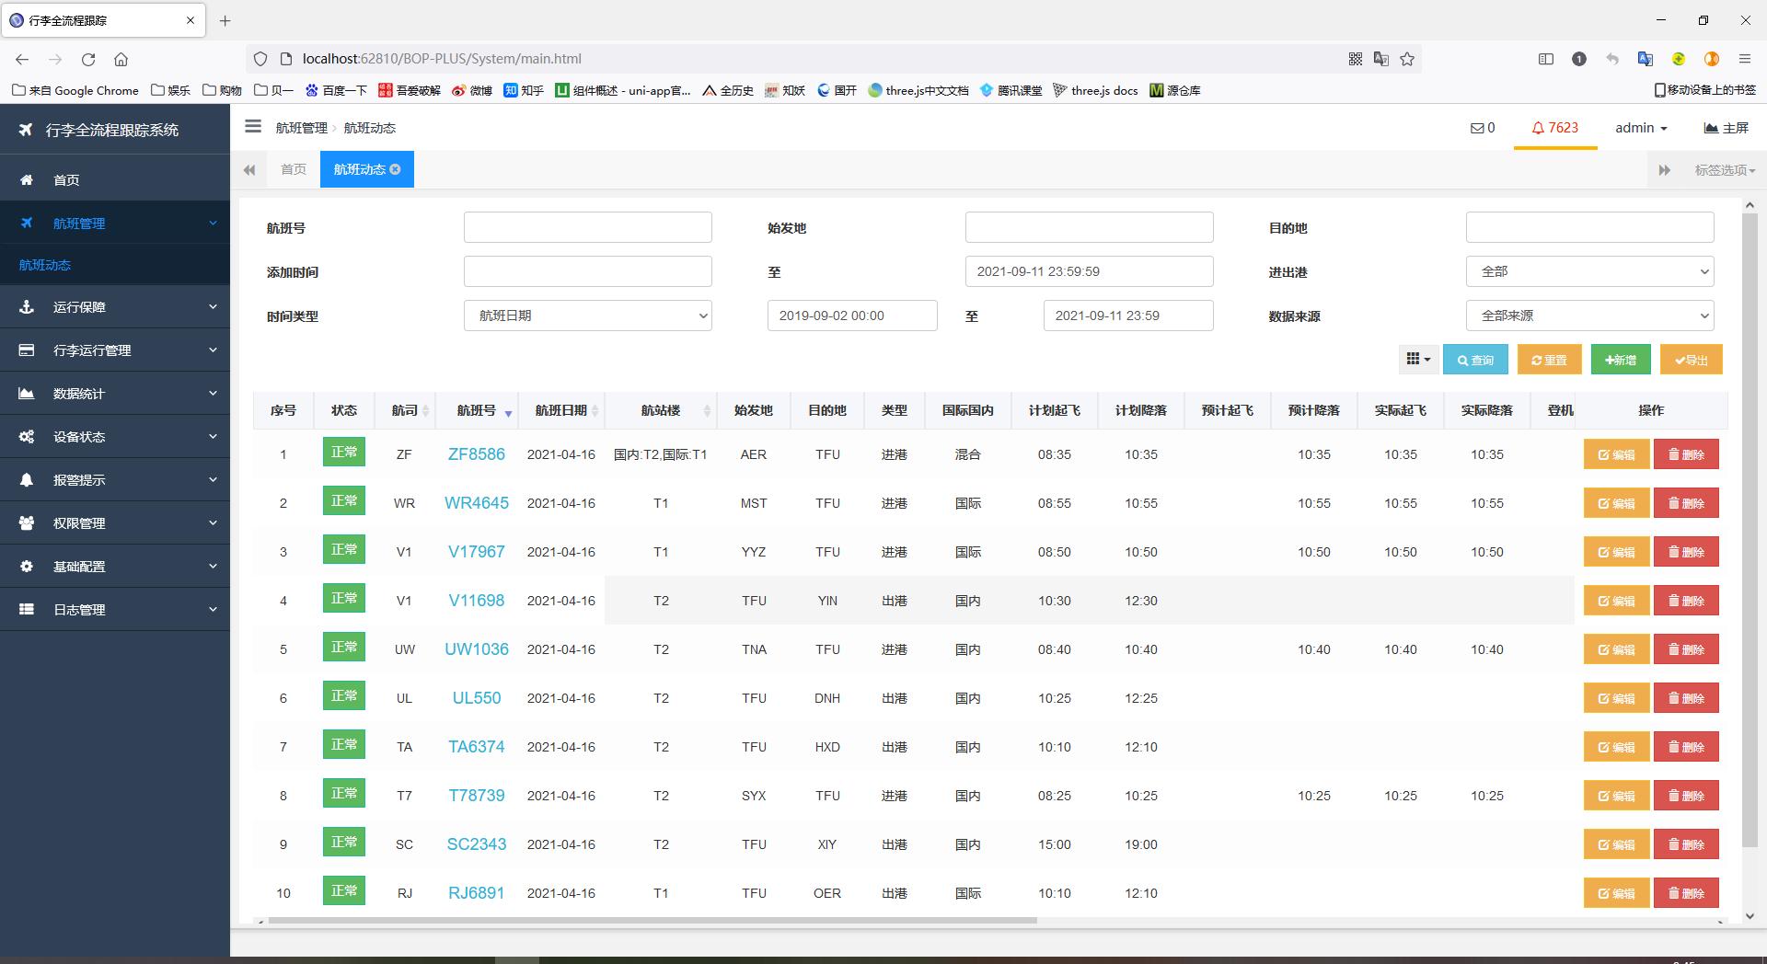Viewport: 1767px width, 964px height.
Task: Close the 航班动态 tab with x icon
Action: tap(396, 169)
